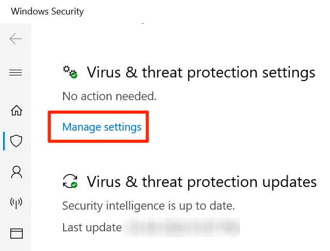The image size is (330, 251).
Task: Click blue selection bar beside shield icon
Action: 4,140
